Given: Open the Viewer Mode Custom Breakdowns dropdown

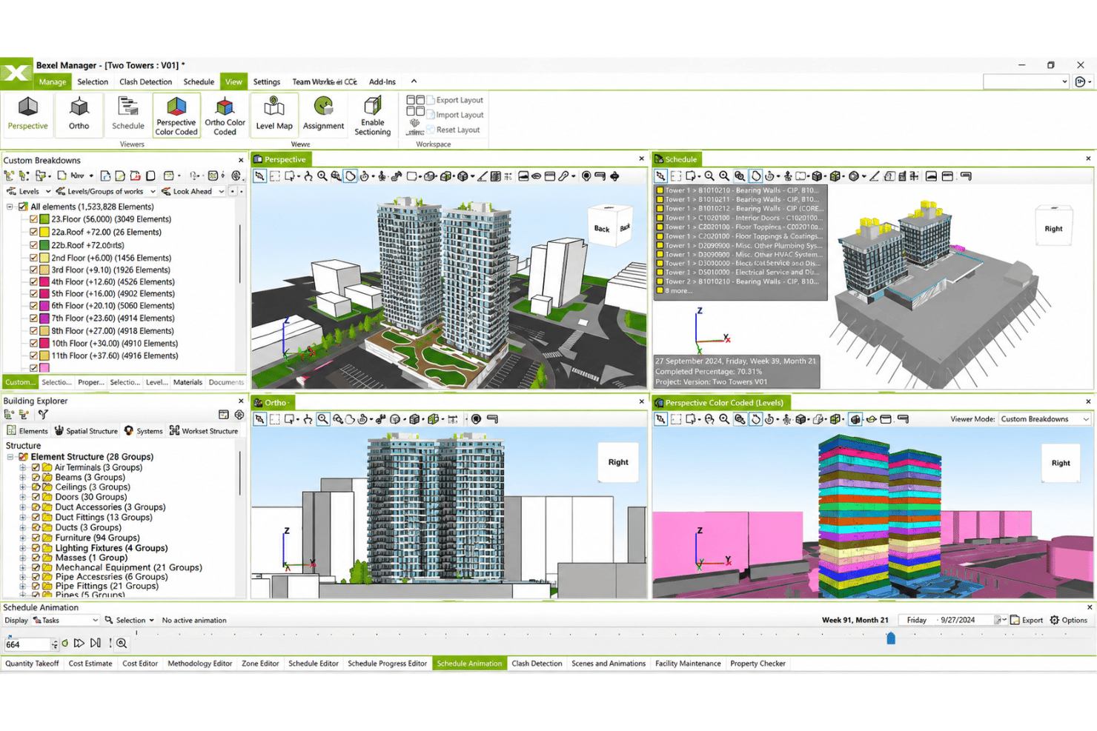Looking at the screenshot, I should (x=1044, y=419).
